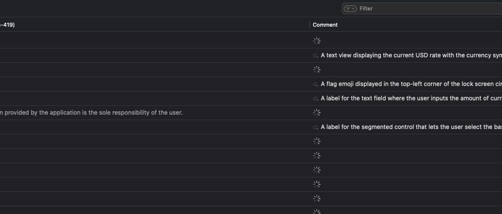Select the USD rate text view comment
The height and width of the screenshot is (214, 502).
[411, 55]
